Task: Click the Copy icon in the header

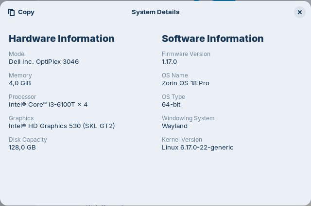Action: click(x=12, y=12)
